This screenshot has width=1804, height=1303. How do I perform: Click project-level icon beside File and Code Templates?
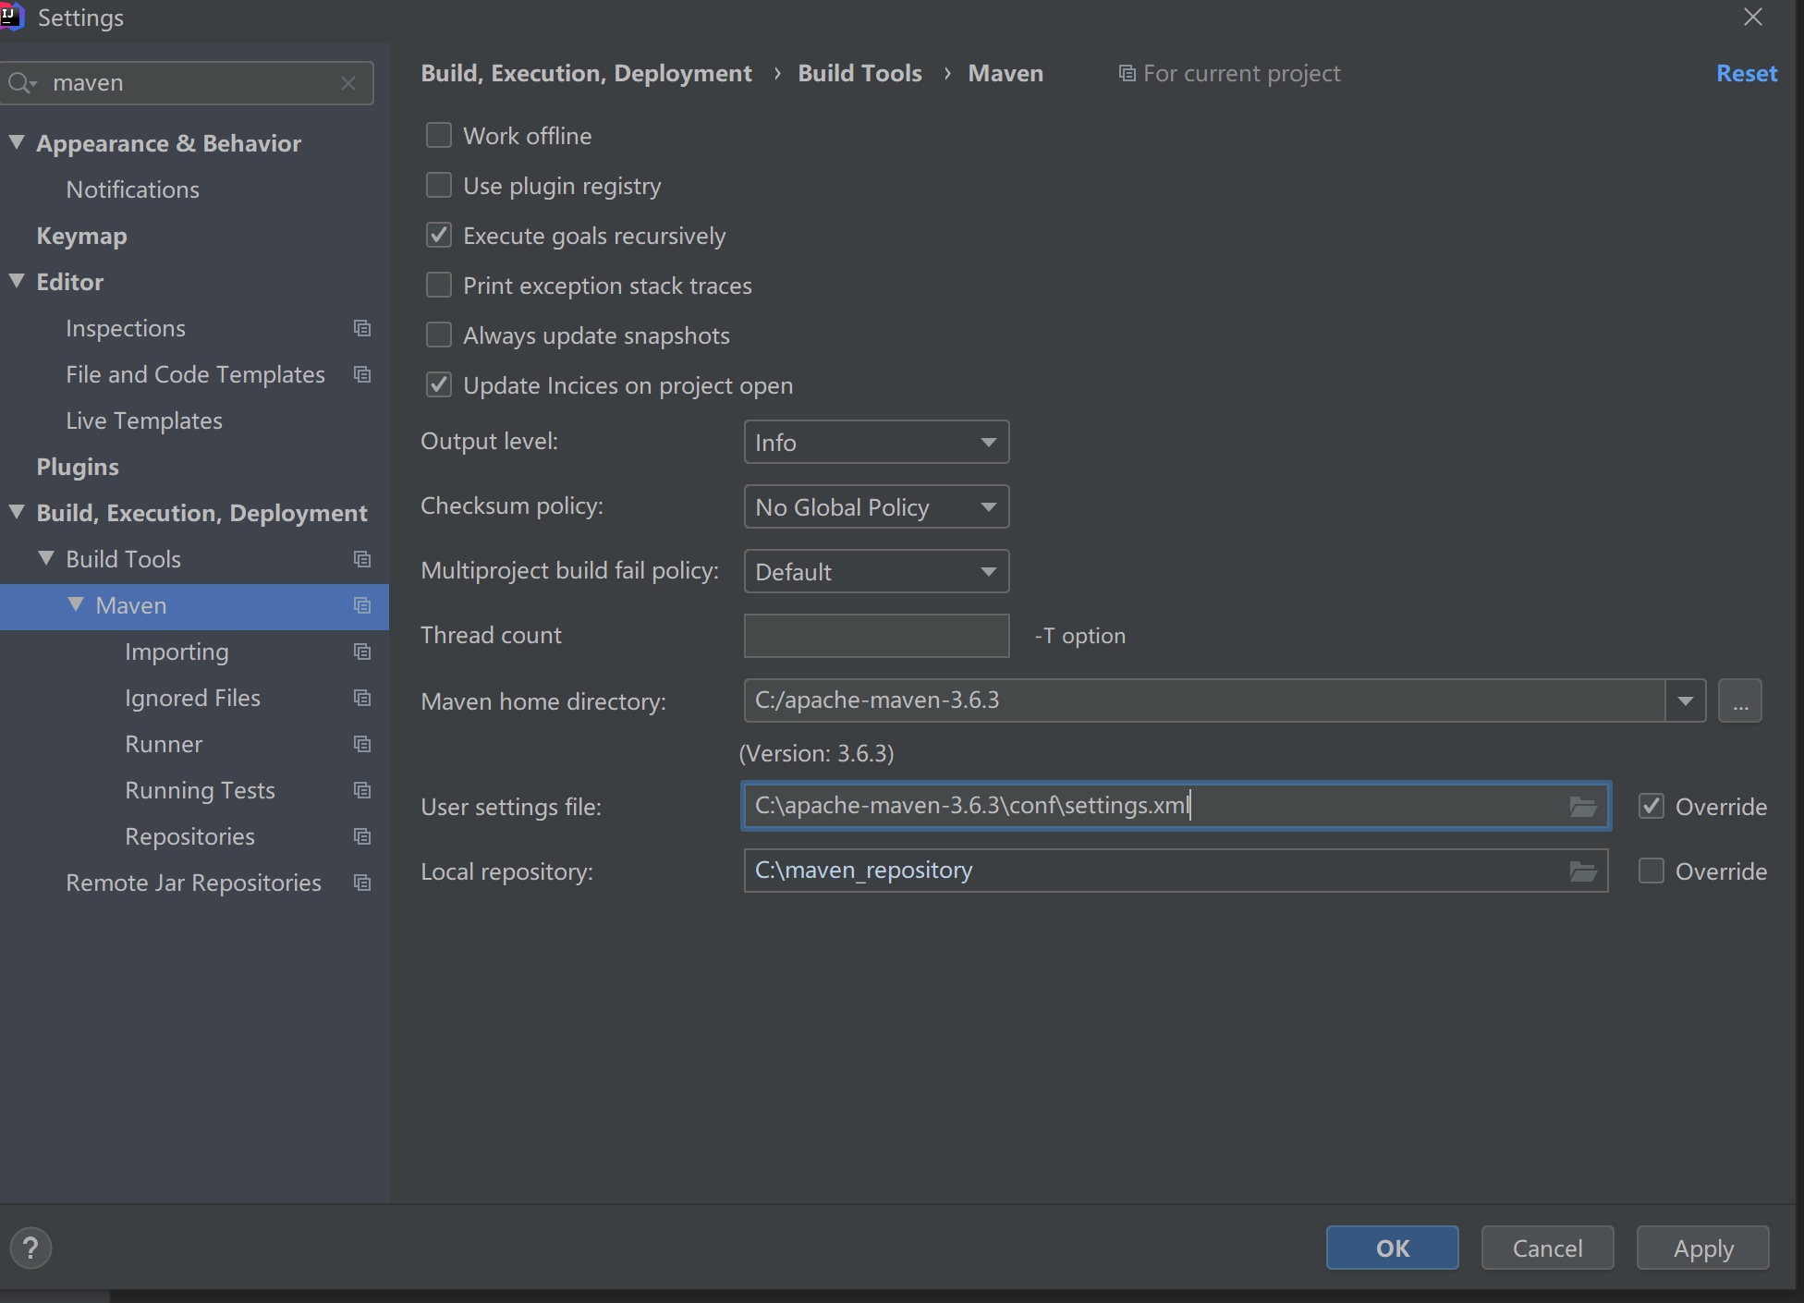[362, 374]
